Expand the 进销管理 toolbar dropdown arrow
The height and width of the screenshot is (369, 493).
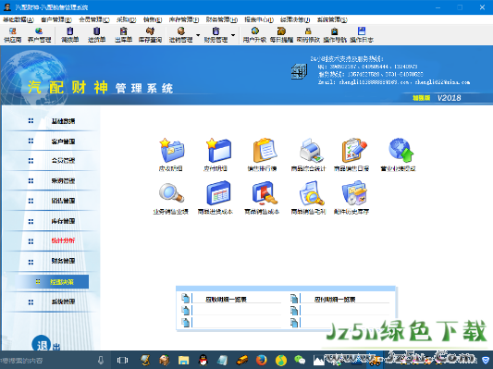pos(198,34)
